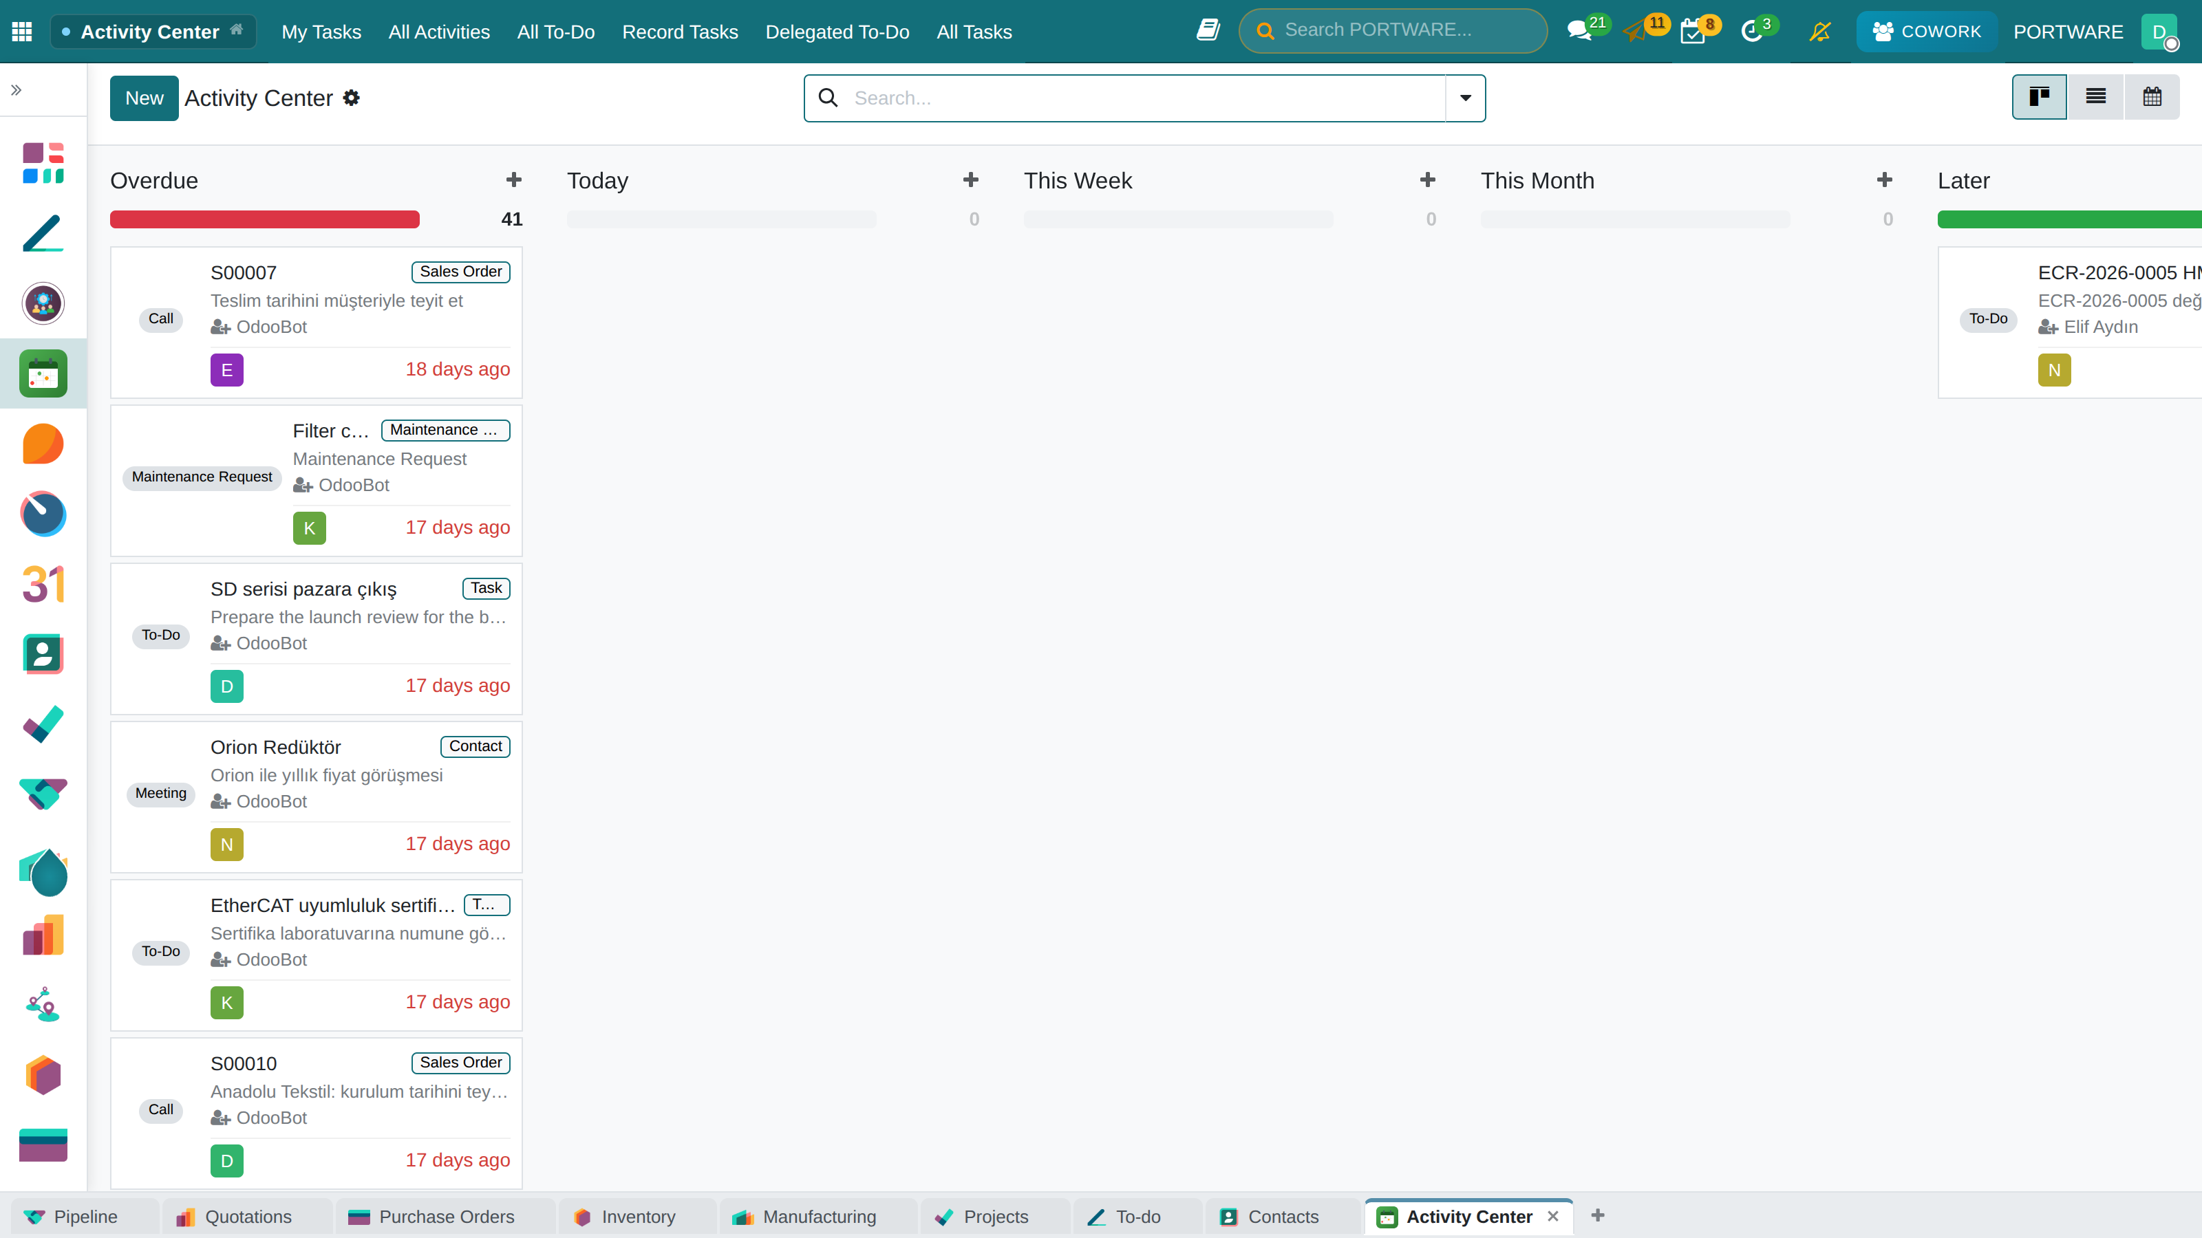Open the Orion Redüktör contact card

coord(317,797)
